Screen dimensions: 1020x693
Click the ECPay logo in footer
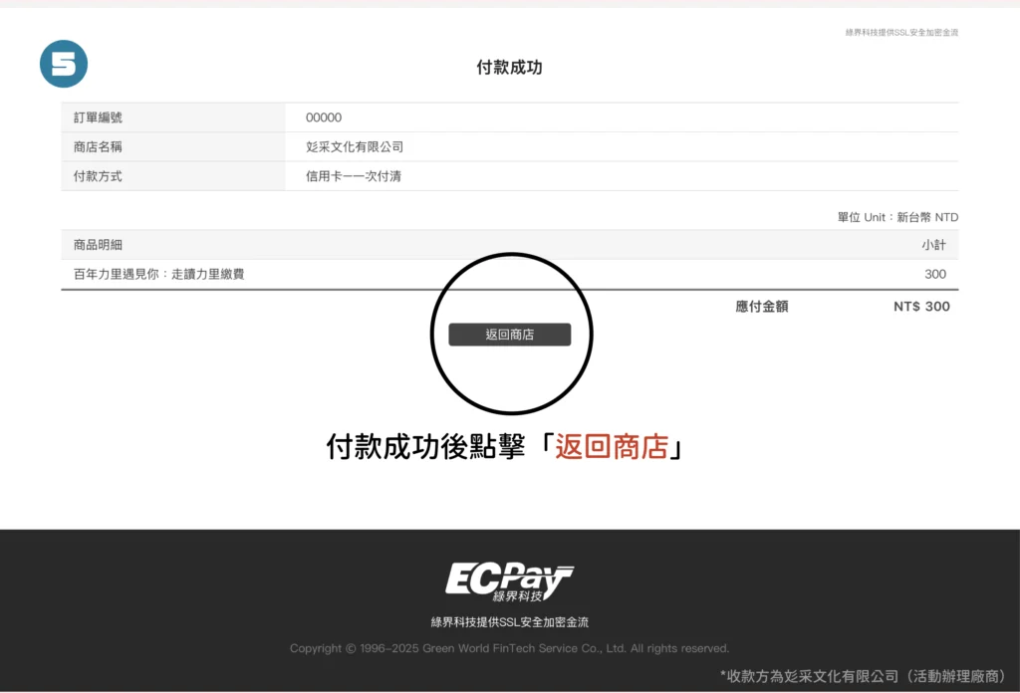pyautogui.click(x=509, y=581)
